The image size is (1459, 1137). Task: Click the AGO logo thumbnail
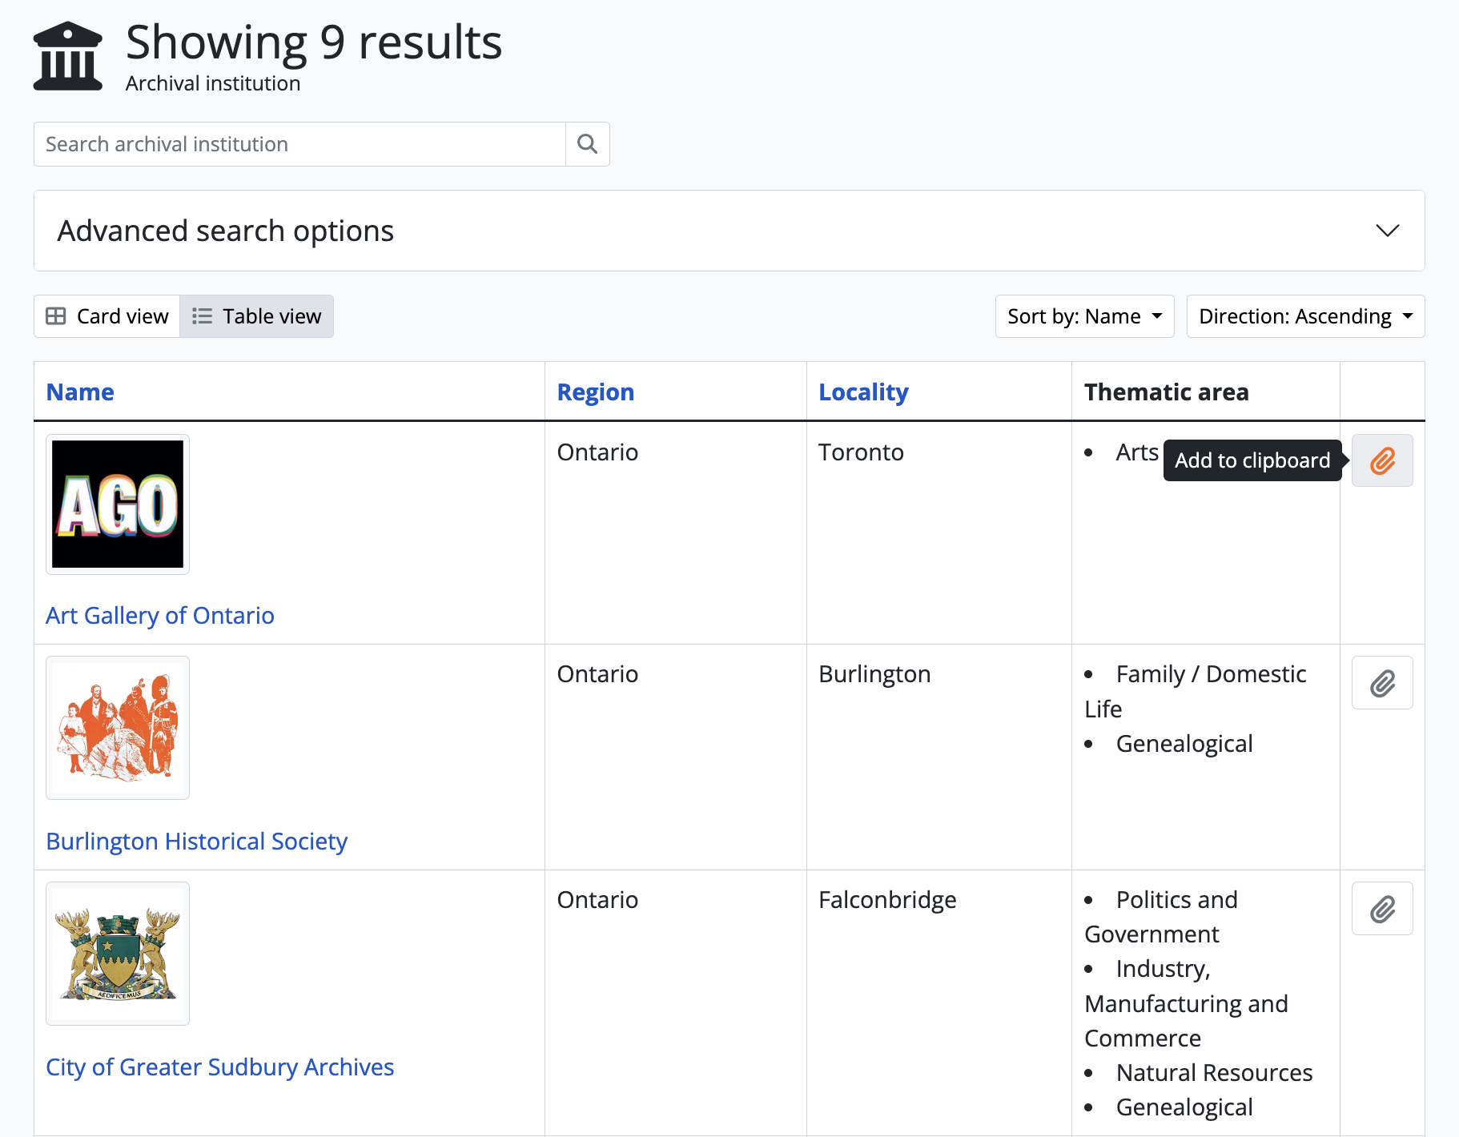(118, 504)
